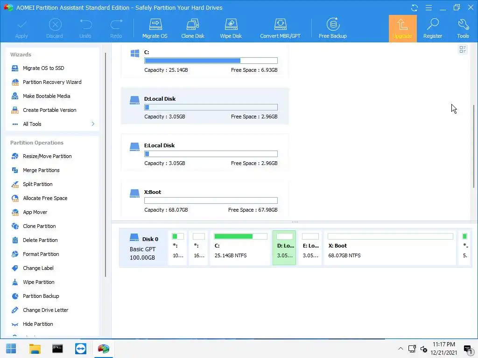This screenshot has height=358, width=478.
Task: Click the pane splitter handle above Disk 0
Action: point(295,222)
